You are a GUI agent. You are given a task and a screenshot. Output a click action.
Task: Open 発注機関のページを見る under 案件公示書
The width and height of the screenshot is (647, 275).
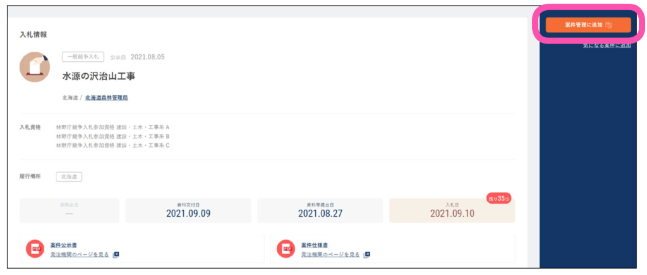(80, 254)
